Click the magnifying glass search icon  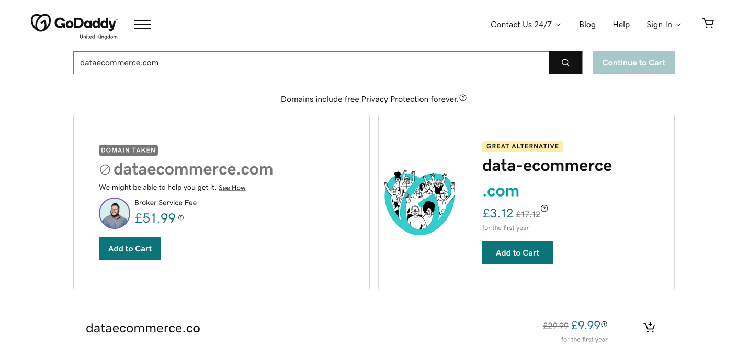tap(565, 62)
